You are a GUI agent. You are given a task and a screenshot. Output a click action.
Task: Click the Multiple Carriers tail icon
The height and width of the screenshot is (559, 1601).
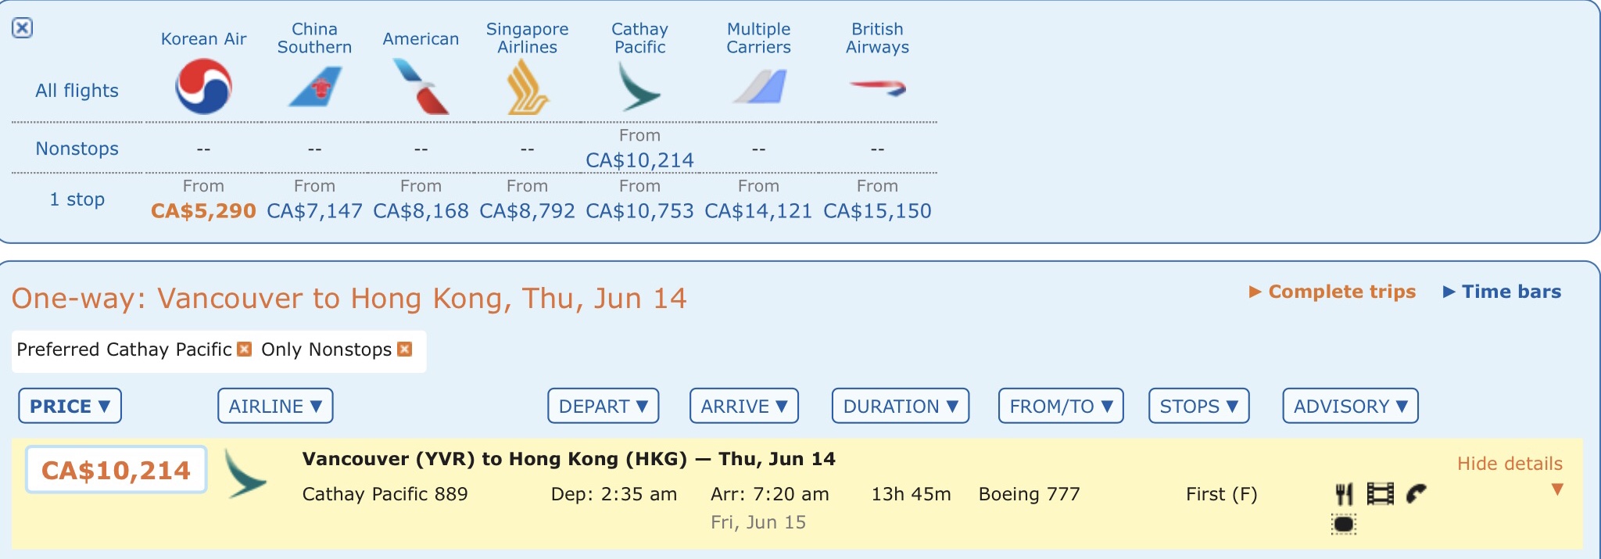tap(759, 87)
